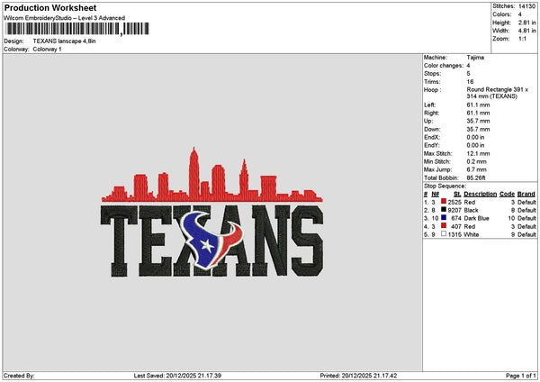
Task: Click the "Dark Blue" description
Action: pyautogui.click(x=476, y=218)
